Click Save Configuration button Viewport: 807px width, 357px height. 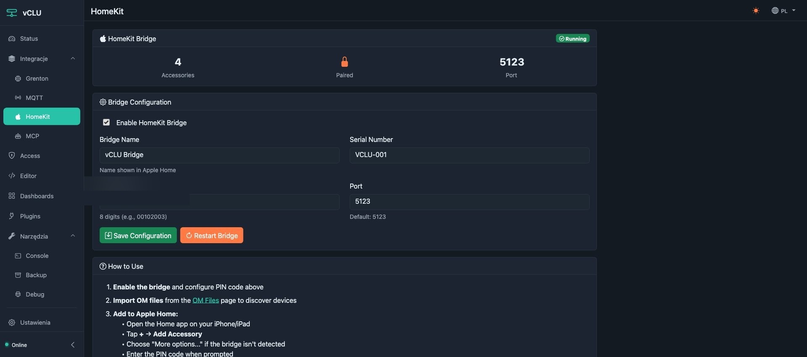tap(138, 236)
